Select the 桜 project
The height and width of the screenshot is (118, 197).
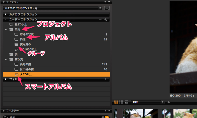pyautogui.click(x=16, y=54)
